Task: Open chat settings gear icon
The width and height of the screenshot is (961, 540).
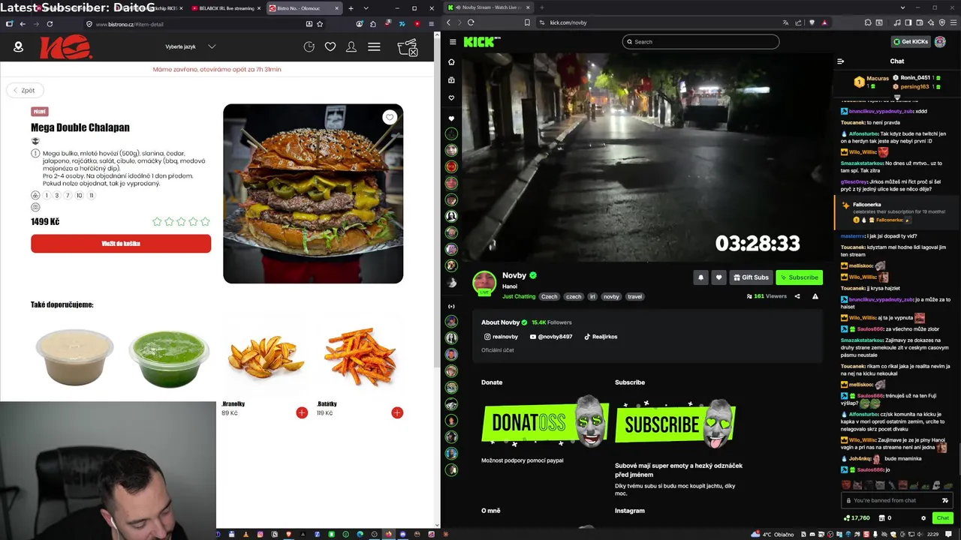Action: point(923,517)
